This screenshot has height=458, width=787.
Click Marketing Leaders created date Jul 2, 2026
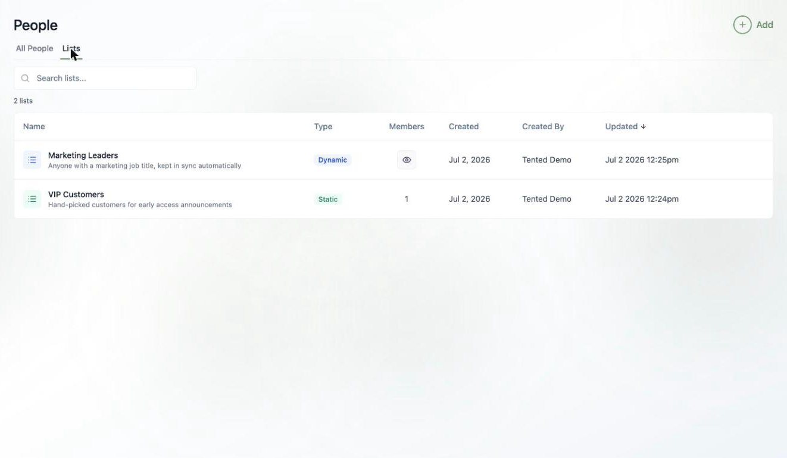(470, 160)
